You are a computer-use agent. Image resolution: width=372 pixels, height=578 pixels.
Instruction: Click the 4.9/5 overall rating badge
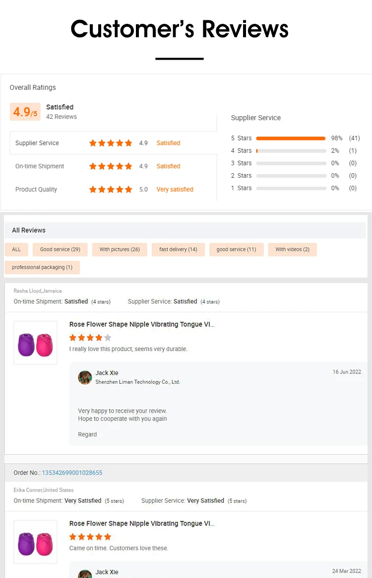tap(25, 112)
